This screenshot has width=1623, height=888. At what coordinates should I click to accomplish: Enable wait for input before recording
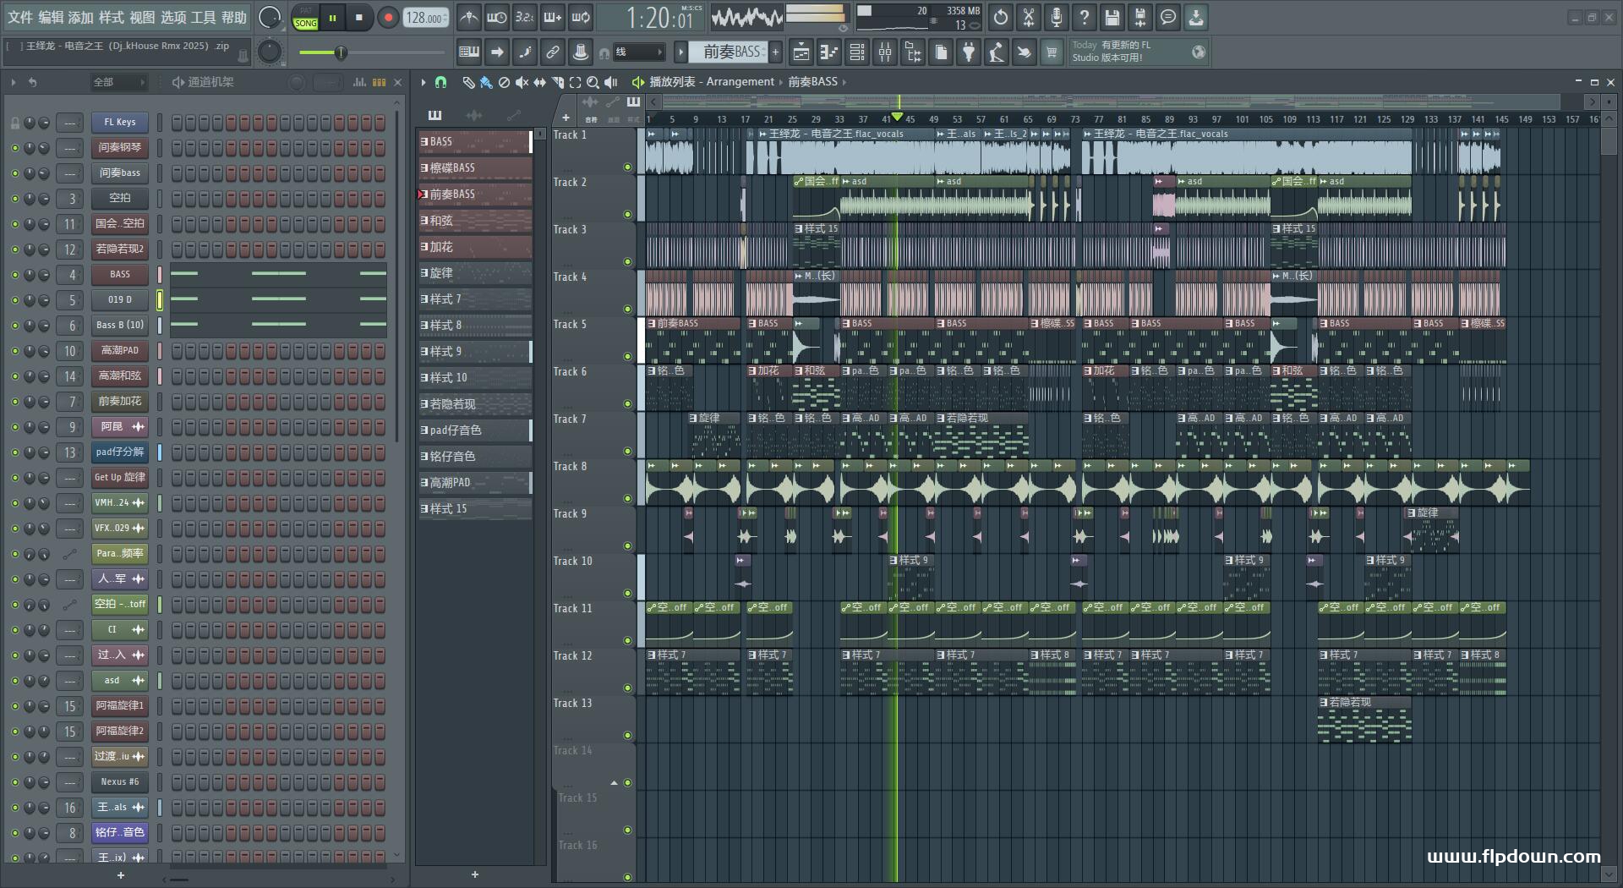(497, 17)
